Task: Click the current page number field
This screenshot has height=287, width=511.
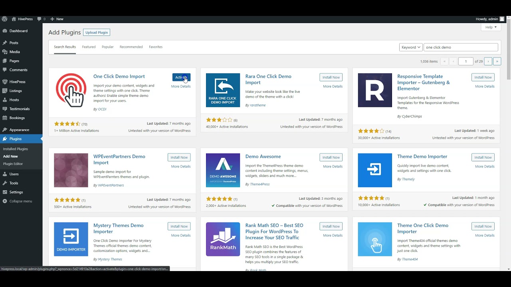Action: [465, 61]
